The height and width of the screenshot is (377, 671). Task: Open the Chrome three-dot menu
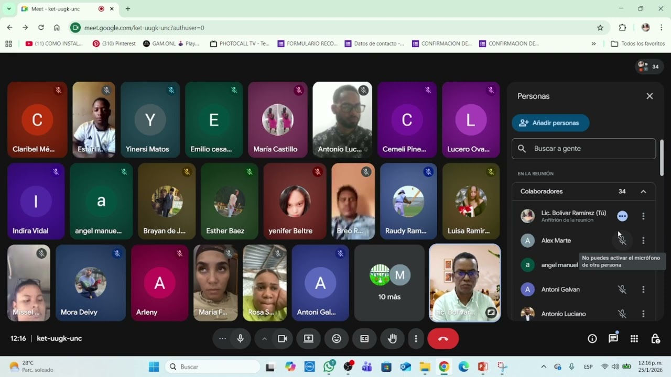[x=662, y=28]
